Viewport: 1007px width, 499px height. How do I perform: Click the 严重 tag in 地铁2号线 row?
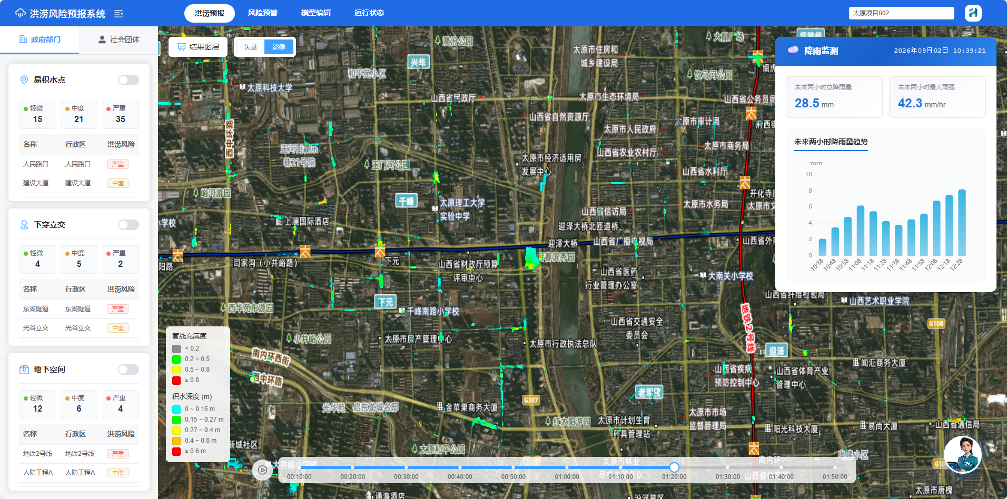coord(118,454)
